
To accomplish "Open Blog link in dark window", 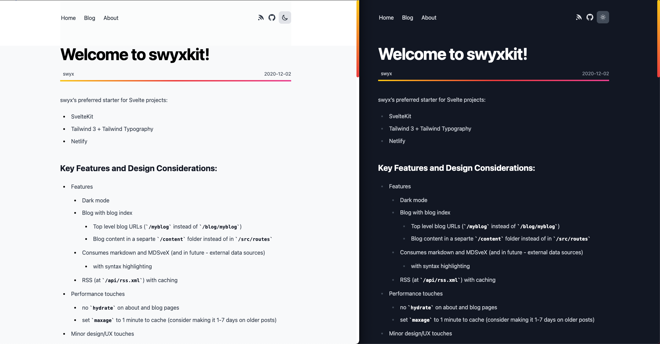I will (408, 18).
